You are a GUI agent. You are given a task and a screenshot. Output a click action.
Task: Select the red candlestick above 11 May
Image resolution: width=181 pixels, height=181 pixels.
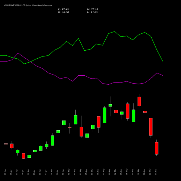99,122
